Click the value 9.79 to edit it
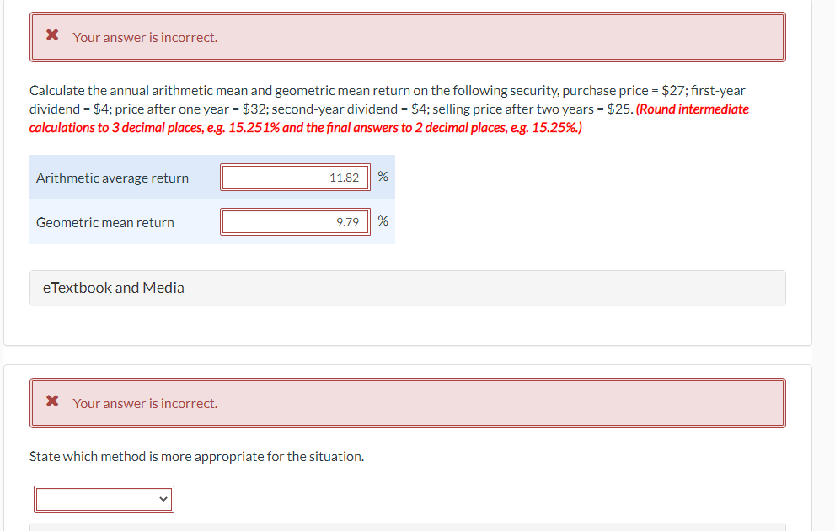The image size is (835, 531). pos(351,221)
